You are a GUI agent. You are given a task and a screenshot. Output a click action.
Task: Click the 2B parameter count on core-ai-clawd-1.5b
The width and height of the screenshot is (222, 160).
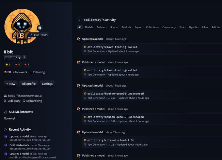point(111,145)
